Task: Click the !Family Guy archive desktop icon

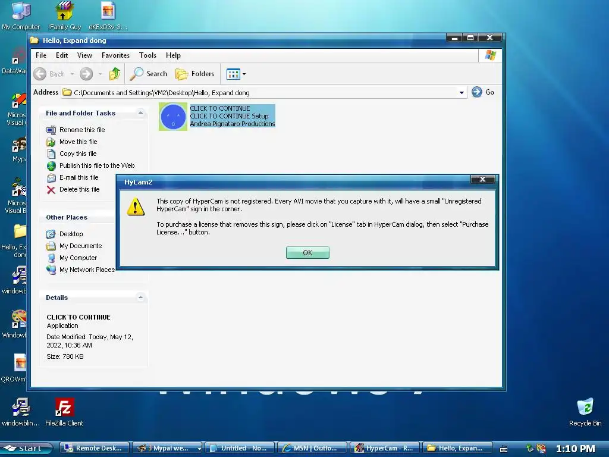Action: (64, 15)
